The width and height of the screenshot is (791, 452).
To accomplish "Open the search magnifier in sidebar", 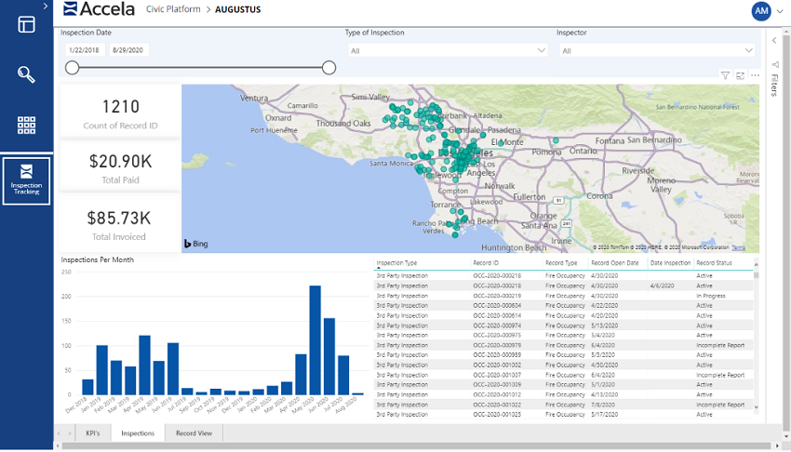I will [x=26, y=74].
